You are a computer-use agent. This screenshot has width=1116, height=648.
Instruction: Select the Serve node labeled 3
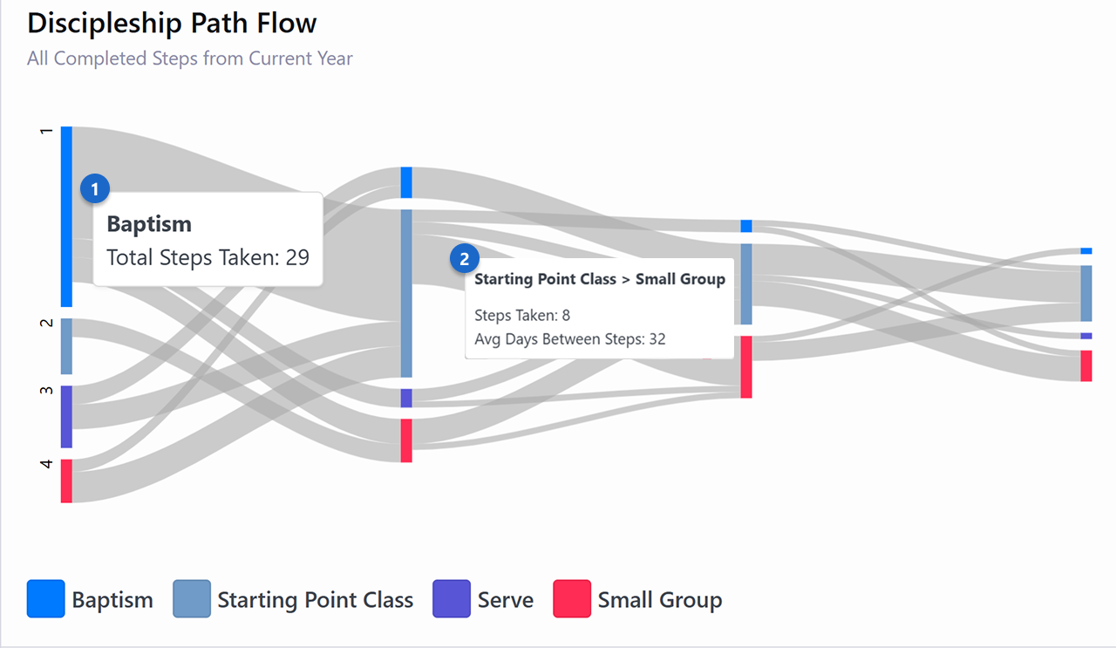click(66, 416)
